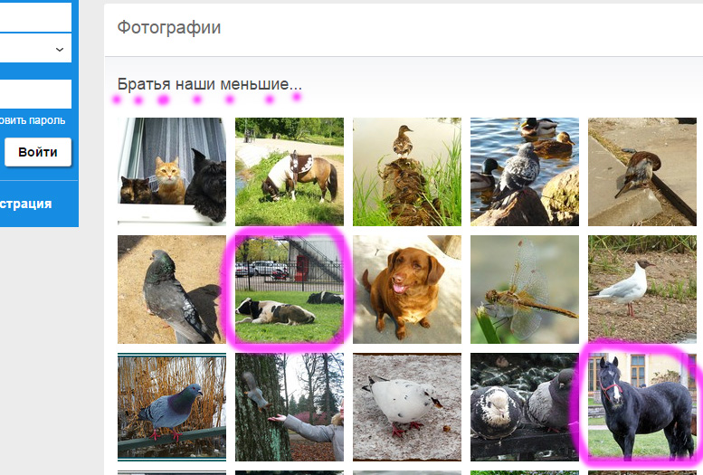Follow the forgot password link
This screenshot has height=475, width=703.
(x=33, y=120)
